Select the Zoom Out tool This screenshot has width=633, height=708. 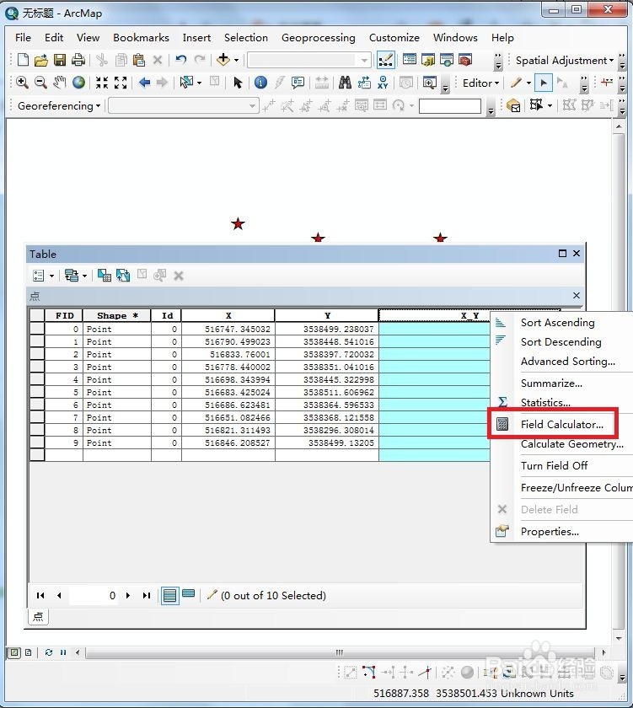(x=40, y=83)
